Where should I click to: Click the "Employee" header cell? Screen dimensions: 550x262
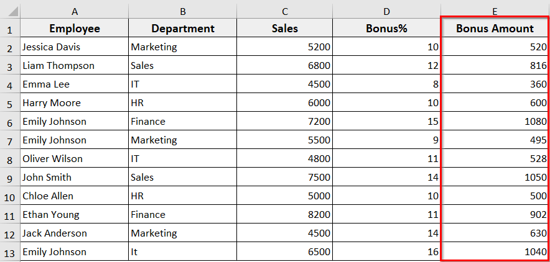tap(75, 29)
